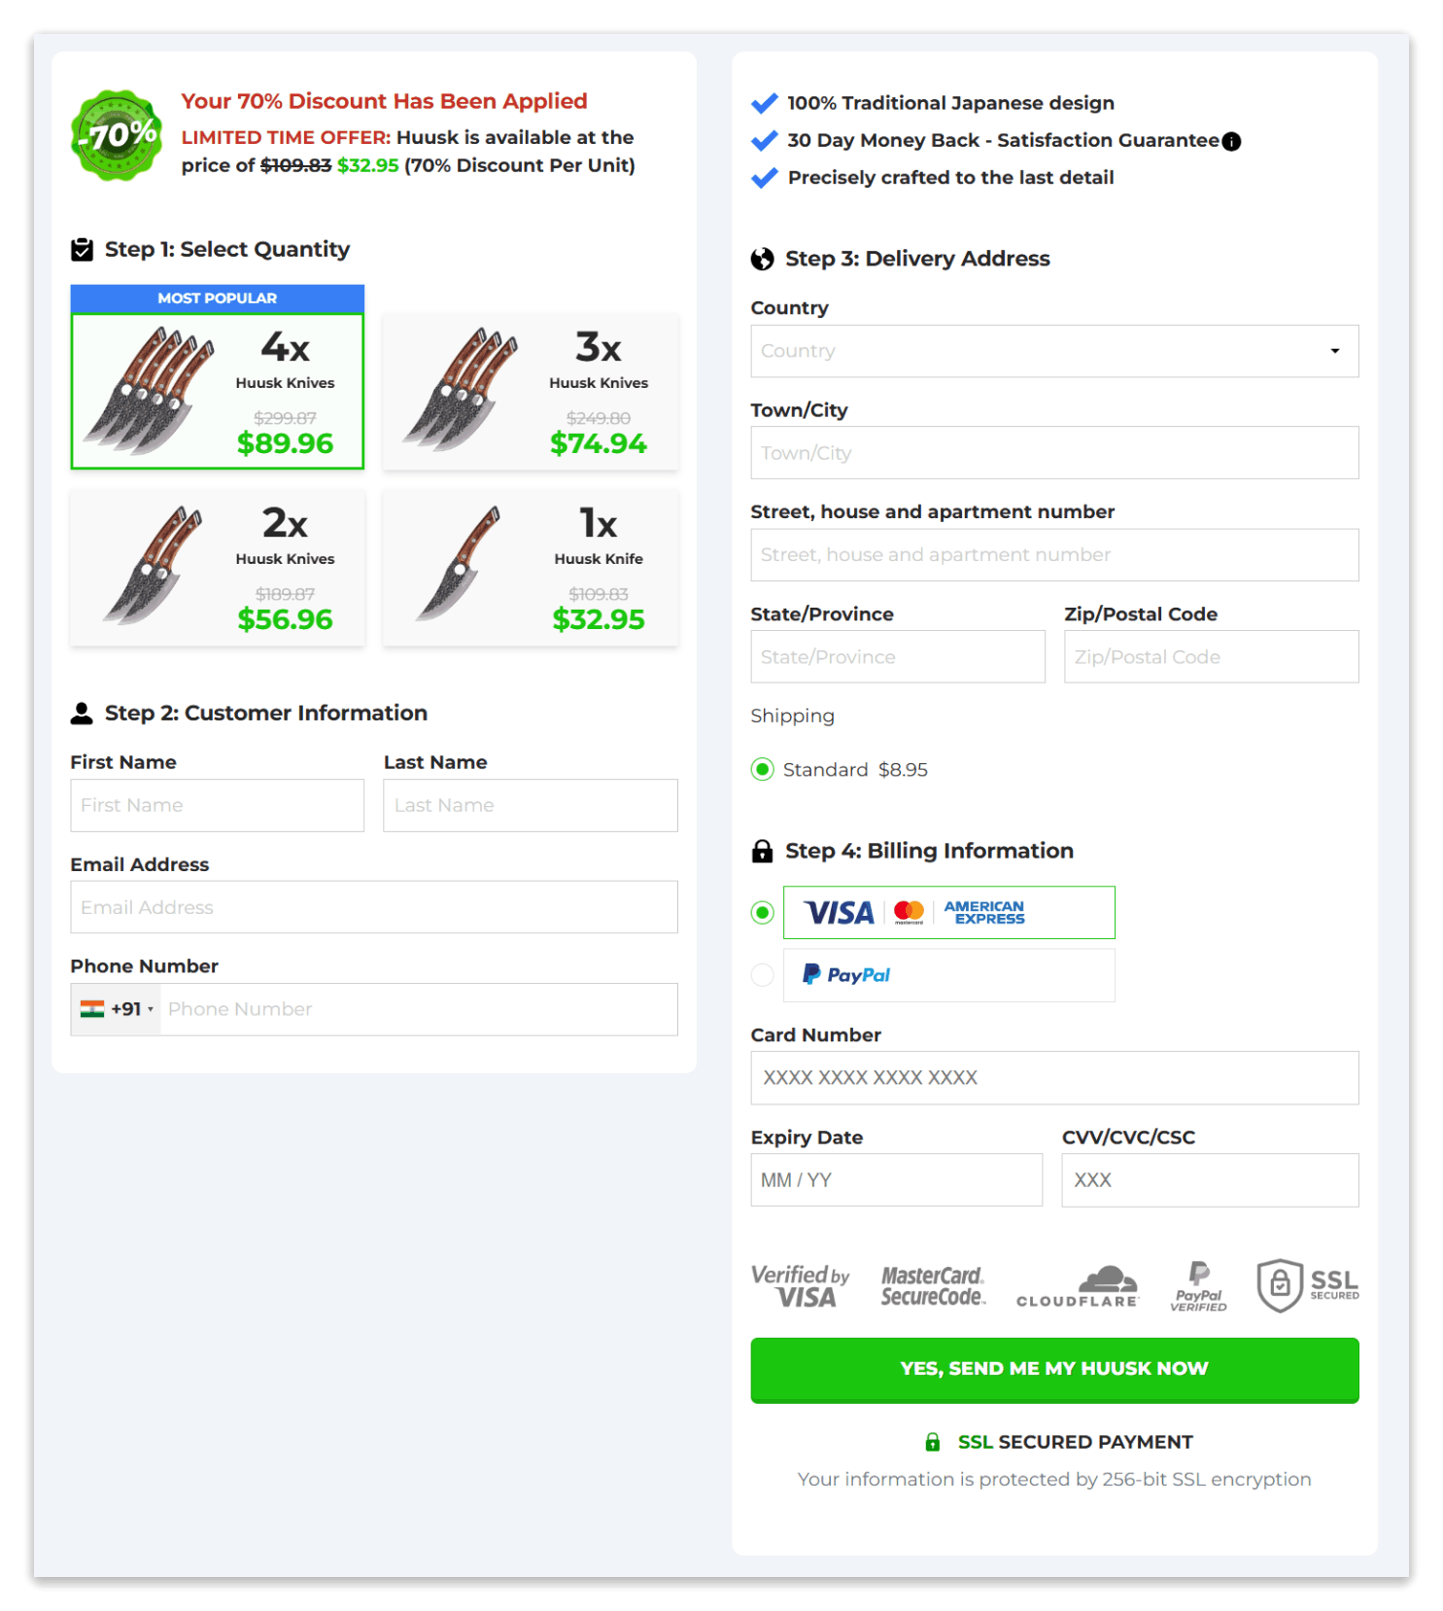The width and height of the screenshot is (1443, 1611).
Task: Click the MasterCard SecureCode badge
Action: (932, 1285)
